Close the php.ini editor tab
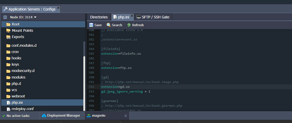 (x=132, y=16)
